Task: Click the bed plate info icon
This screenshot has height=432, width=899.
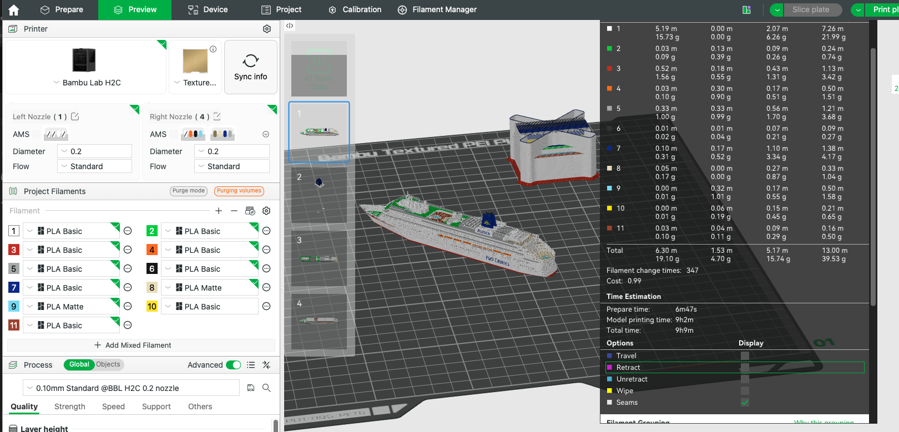Action: click(x=213, y=49)
